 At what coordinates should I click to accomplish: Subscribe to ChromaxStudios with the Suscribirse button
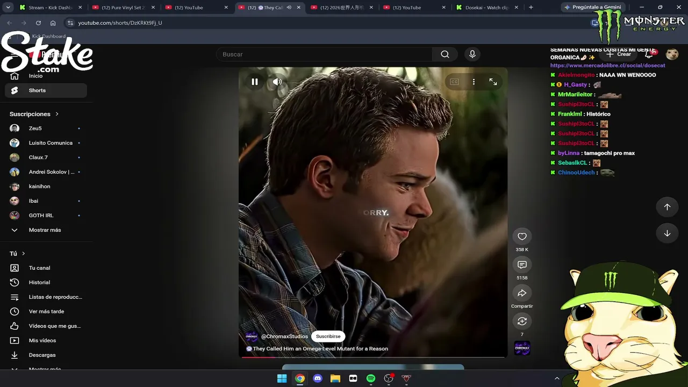(x=328, y=336)
